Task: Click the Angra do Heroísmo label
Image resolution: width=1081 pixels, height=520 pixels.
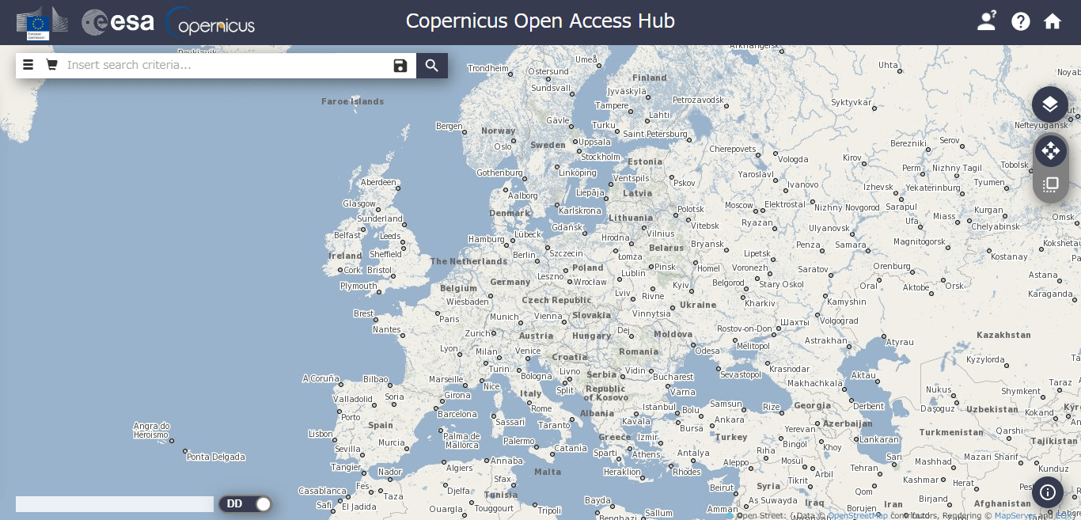Action: tap(151, 431)
